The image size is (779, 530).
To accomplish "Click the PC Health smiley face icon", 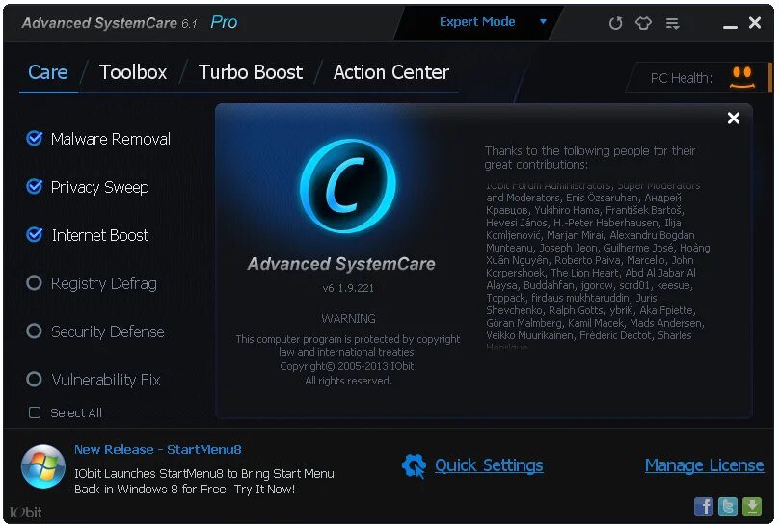I will [x=742, y=77].
